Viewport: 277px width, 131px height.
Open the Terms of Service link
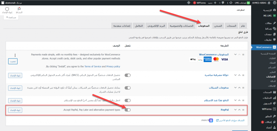click(93, 66)
